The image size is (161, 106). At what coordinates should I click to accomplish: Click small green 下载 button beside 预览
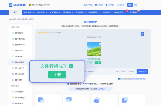click(x=98, y=63)
